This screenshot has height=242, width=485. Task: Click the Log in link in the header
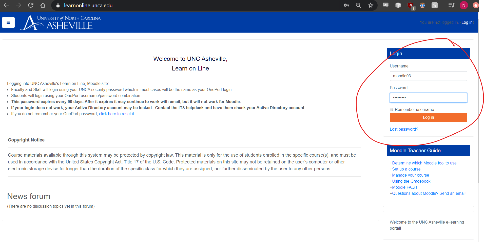[467, 22]
